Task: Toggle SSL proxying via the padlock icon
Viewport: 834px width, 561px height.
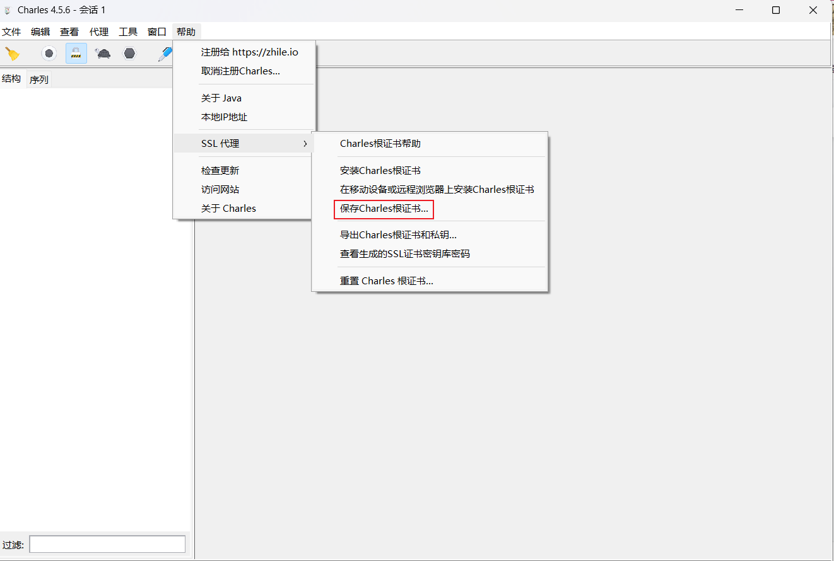Action: (x=76, y=53)
